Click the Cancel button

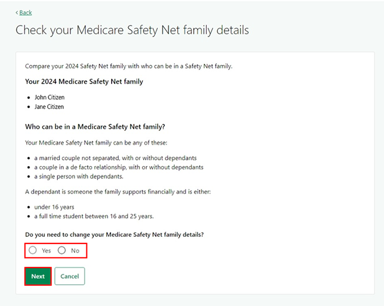coord(70,276)
